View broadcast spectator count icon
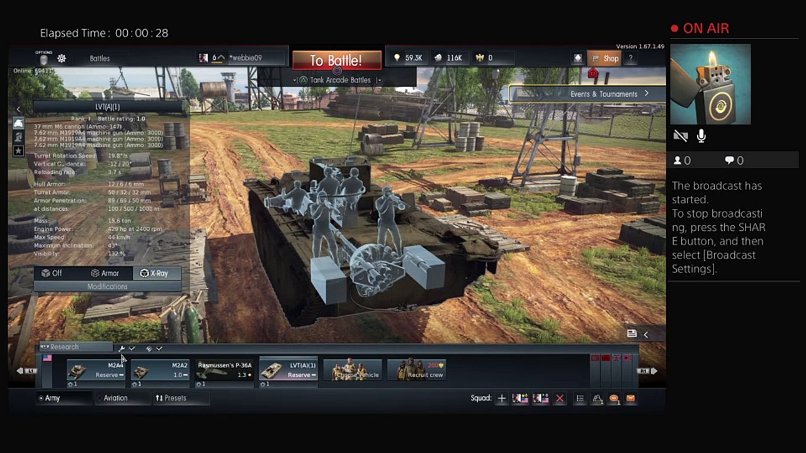The height and width of the screenshot is (453, 806). point(678,160)
